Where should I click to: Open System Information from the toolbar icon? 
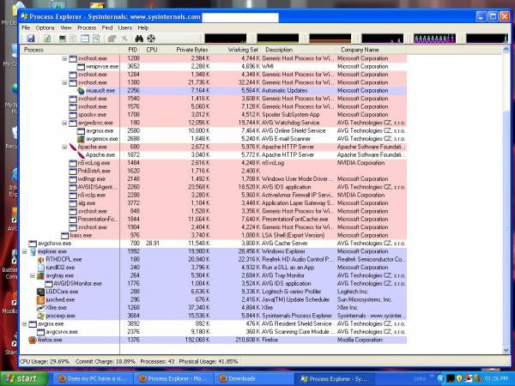62,39
